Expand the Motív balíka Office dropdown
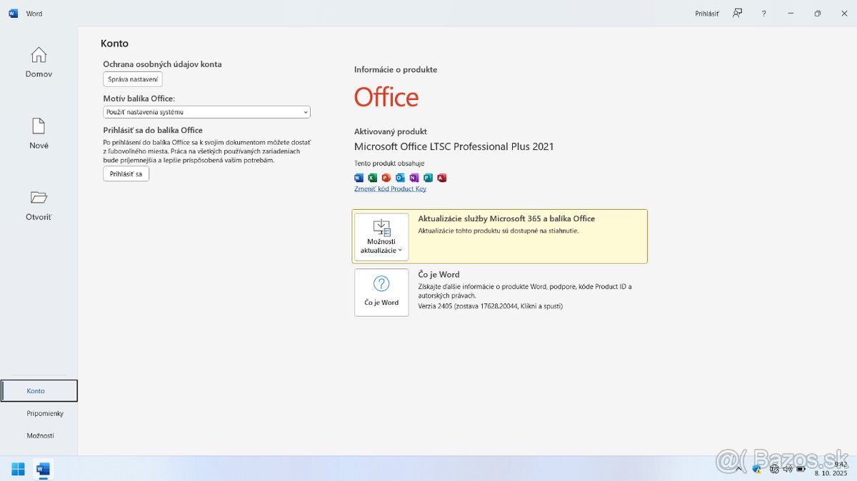 pos(206,112)
